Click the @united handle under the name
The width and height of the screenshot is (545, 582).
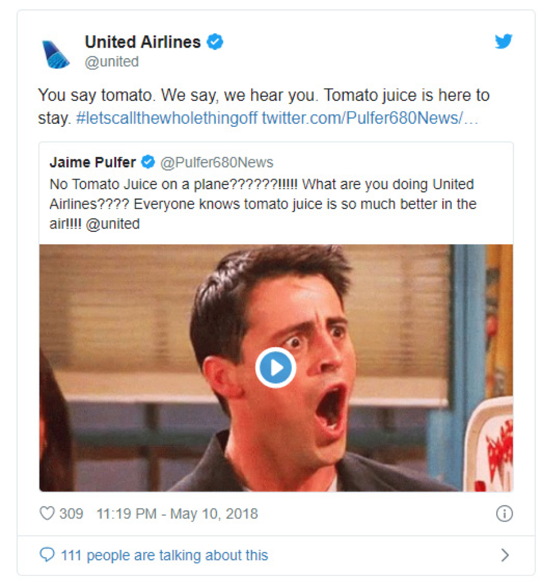[x=111, y=62]
